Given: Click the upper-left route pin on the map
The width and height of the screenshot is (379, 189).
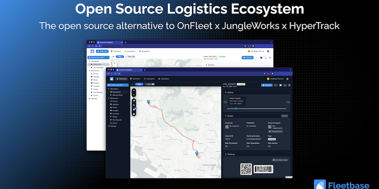Looking at the screenshot, I should point(148,102).
